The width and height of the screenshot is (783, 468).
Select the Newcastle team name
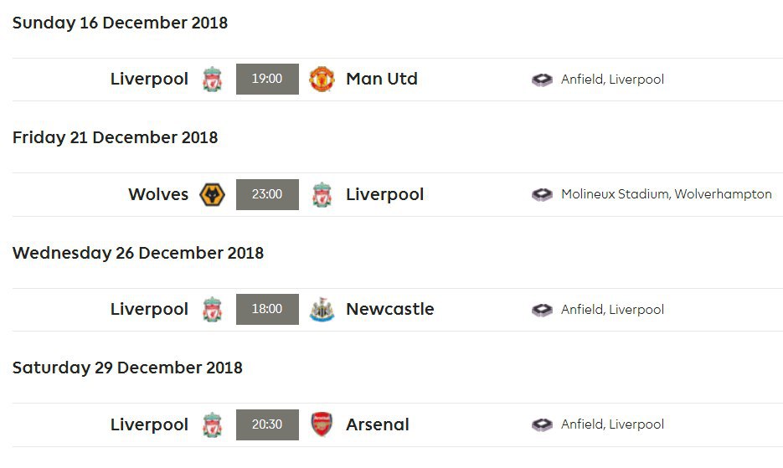pos(390,309)
